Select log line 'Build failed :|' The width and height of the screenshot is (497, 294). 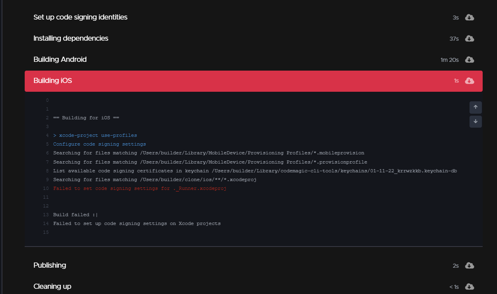point(76,215)
